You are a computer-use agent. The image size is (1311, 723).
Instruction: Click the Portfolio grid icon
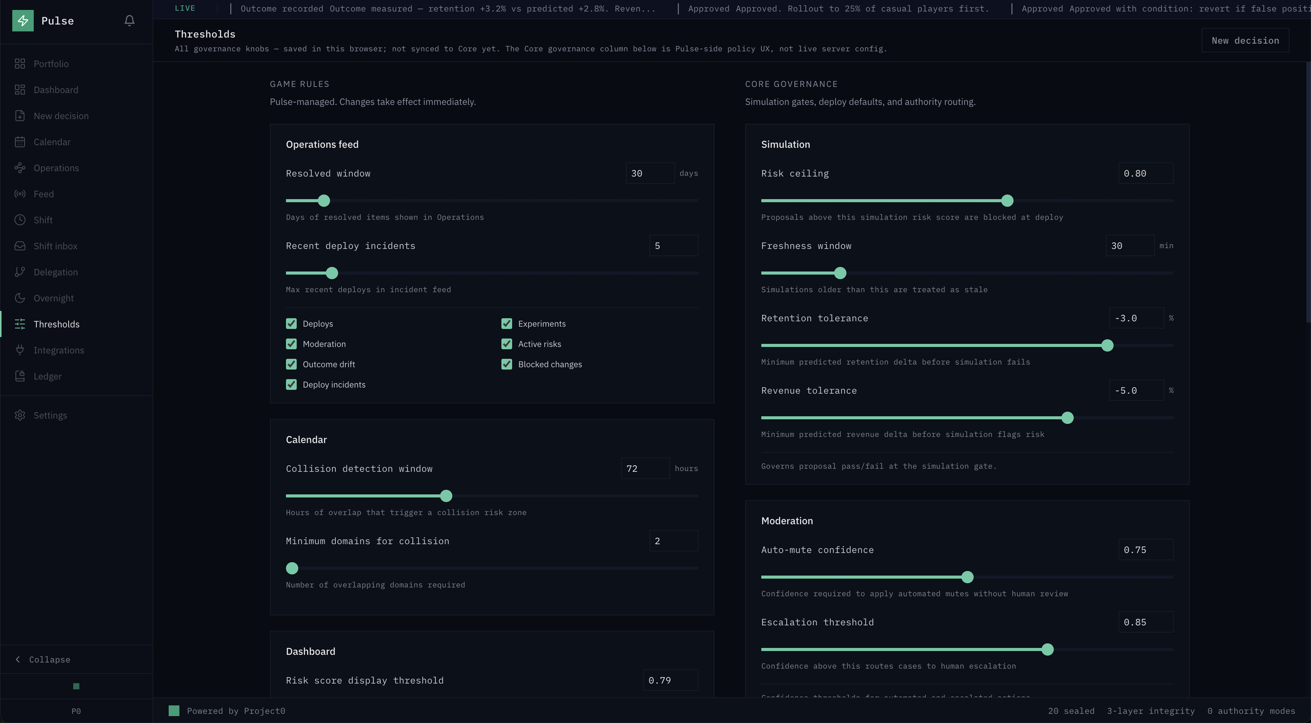20,64
